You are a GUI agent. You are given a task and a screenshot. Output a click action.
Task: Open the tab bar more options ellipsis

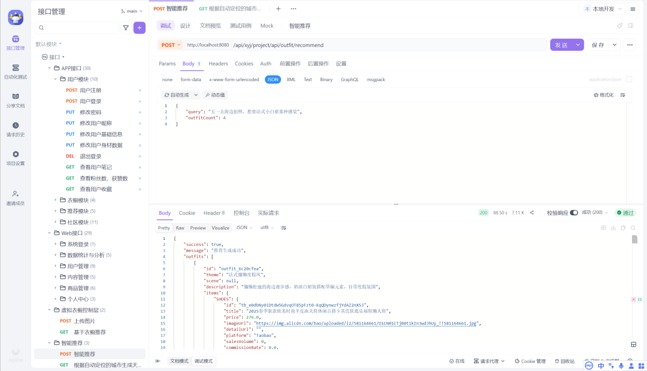pyautogui.click(x=293, y=9)
